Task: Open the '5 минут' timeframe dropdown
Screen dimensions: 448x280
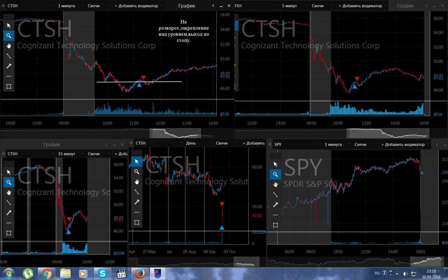Action: pyautogui.click(x=294, y=6)
